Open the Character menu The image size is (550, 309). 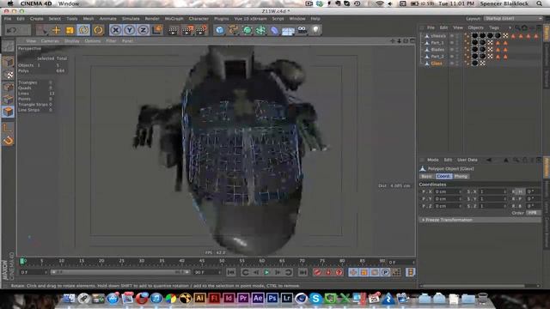(x=199, y=19)
